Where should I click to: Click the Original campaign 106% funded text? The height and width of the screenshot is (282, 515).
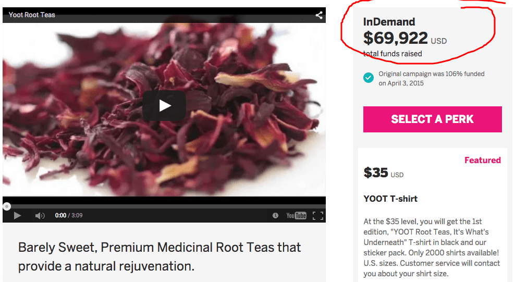click(x=431, y=79)
